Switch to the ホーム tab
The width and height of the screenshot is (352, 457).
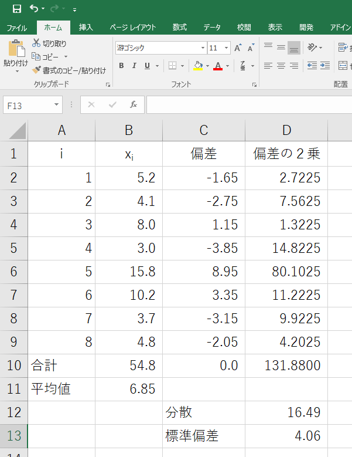53,28
